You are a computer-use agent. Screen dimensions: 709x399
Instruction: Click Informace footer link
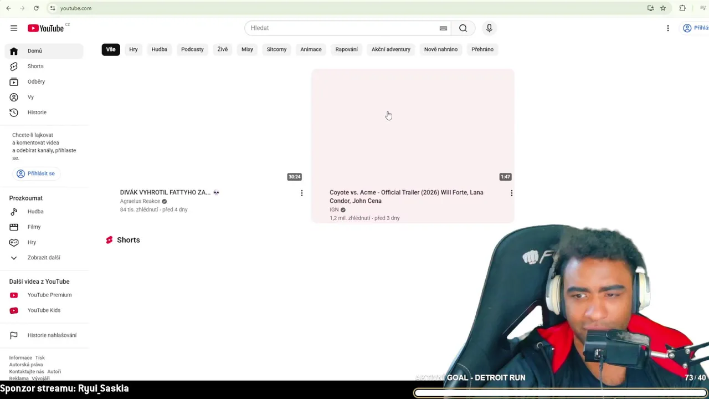pyautogui.click(x=20, y=358)
